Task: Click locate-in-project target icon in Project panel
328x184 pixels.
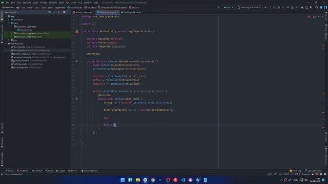Action: [50, 12]
